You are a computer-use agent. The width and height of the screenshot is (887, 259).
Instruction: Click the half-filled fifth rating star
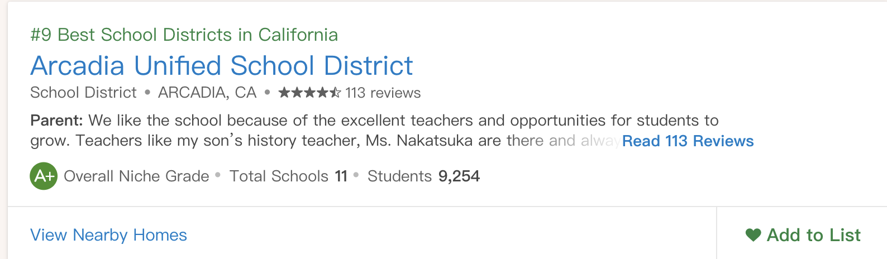(335, 93)
